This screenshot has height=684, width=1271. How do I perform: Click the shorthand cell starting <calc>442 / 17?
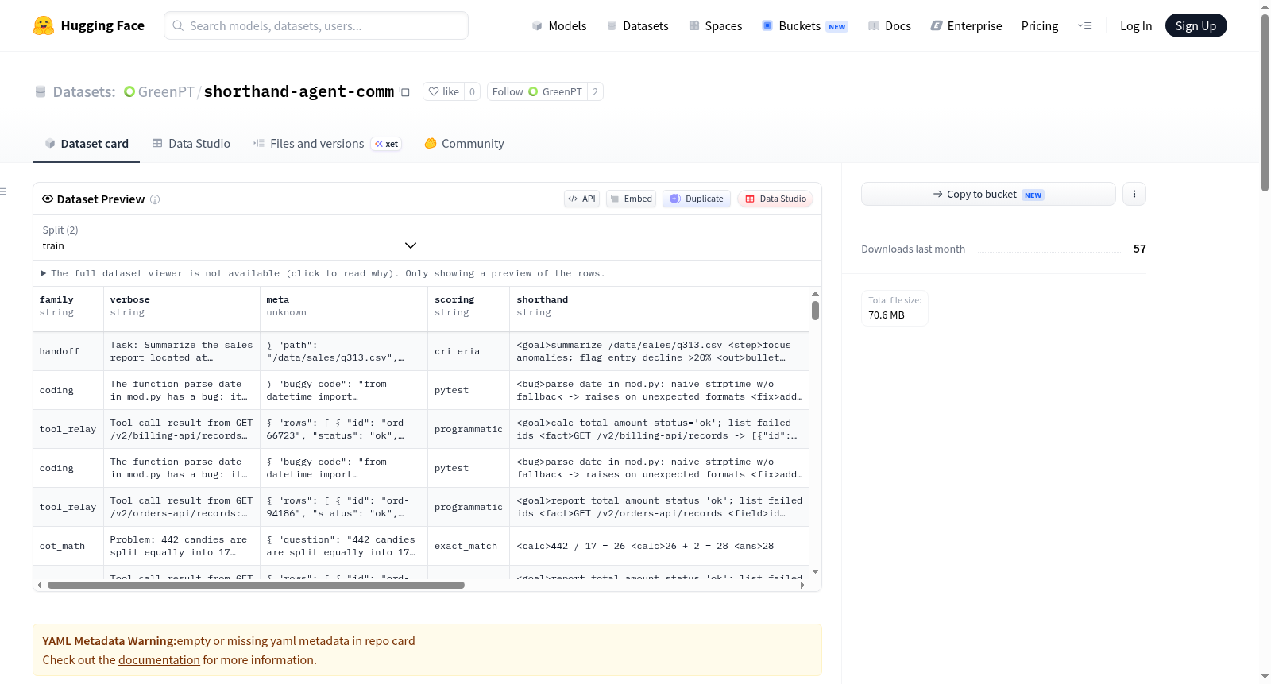point(660,546)
